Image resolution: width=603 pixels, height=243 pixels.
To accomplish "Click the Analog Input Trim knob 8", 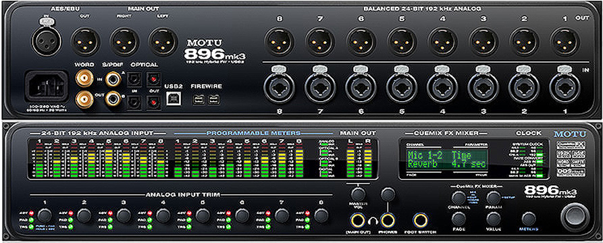I will tap(321, 215).
